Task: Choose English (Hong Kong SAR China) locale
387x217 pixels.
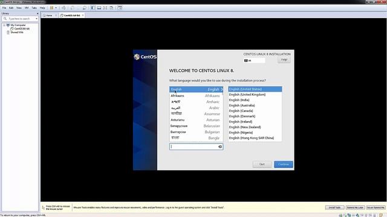Action: (x=255, y=138)
